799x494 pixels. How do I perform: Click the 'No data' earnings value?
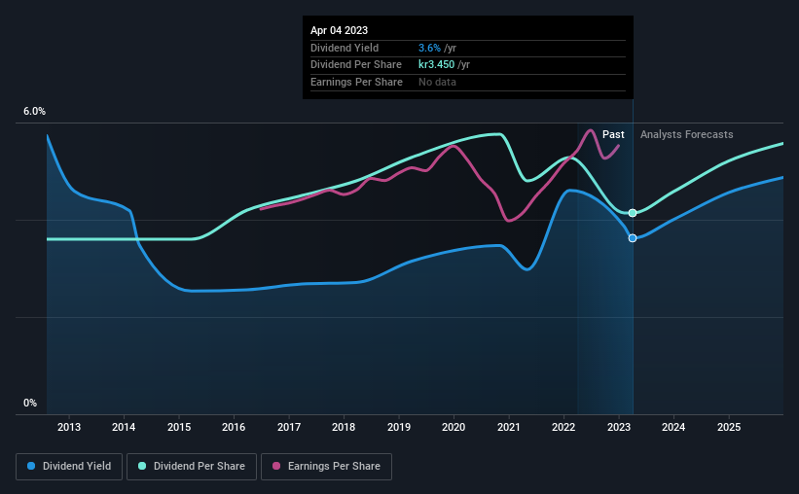437,82
